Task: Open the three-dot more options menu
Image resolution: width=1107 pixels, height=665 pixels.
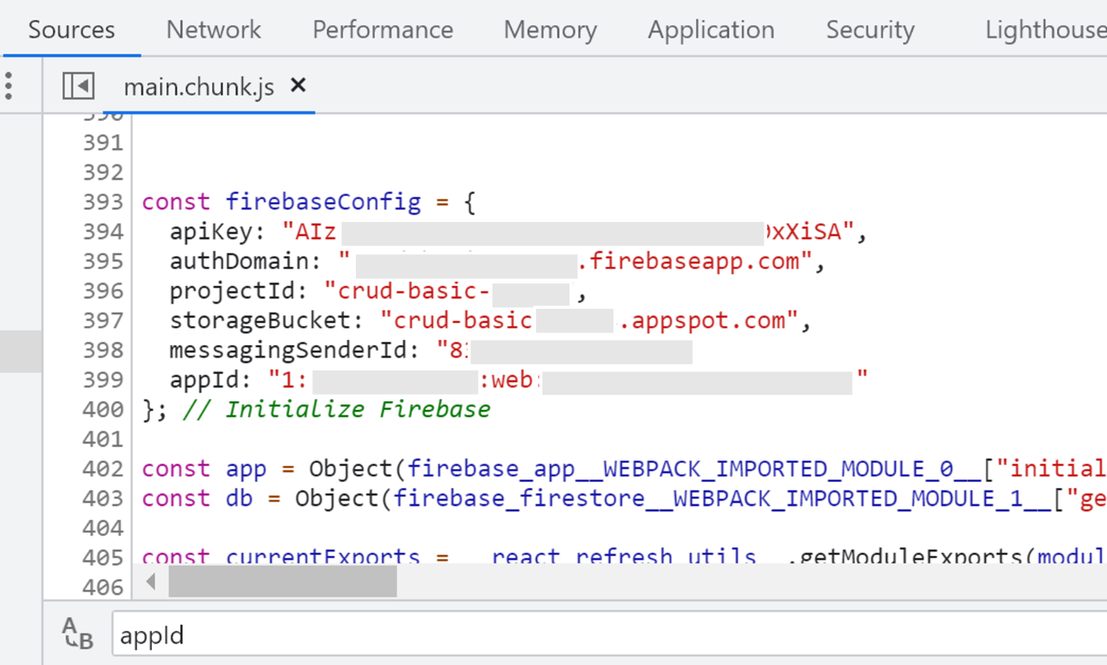Action: pos(9,85)
